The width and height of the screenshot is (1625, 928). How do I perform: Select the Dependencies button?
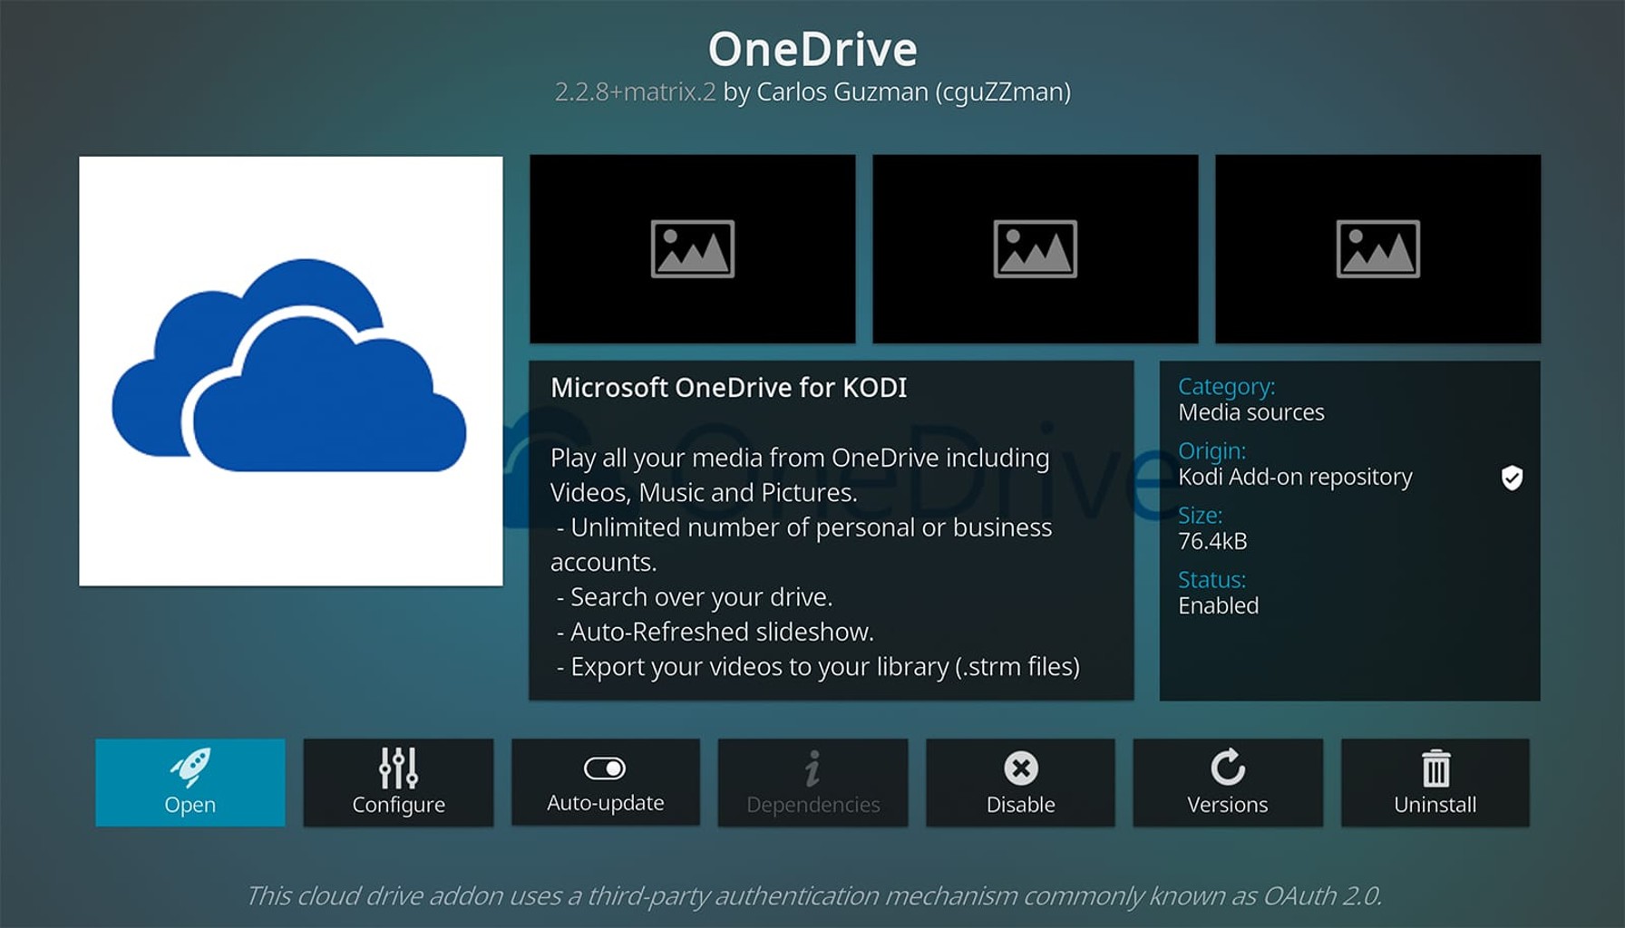[x=812, y=782]
